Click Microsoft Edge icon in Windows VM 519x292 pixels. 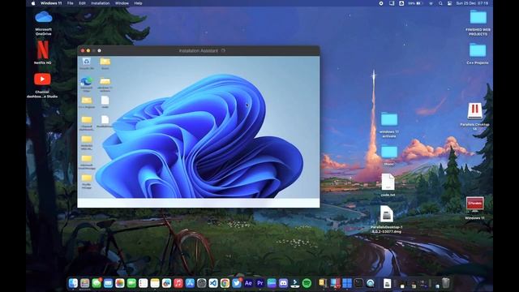pyautogui.click(x=87, y=84)
